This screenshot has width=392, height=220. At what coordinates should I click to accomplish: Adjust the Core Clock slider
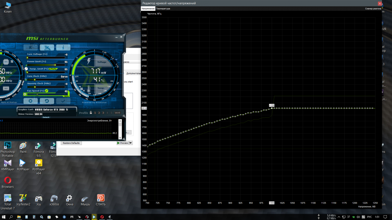(45, 80)
